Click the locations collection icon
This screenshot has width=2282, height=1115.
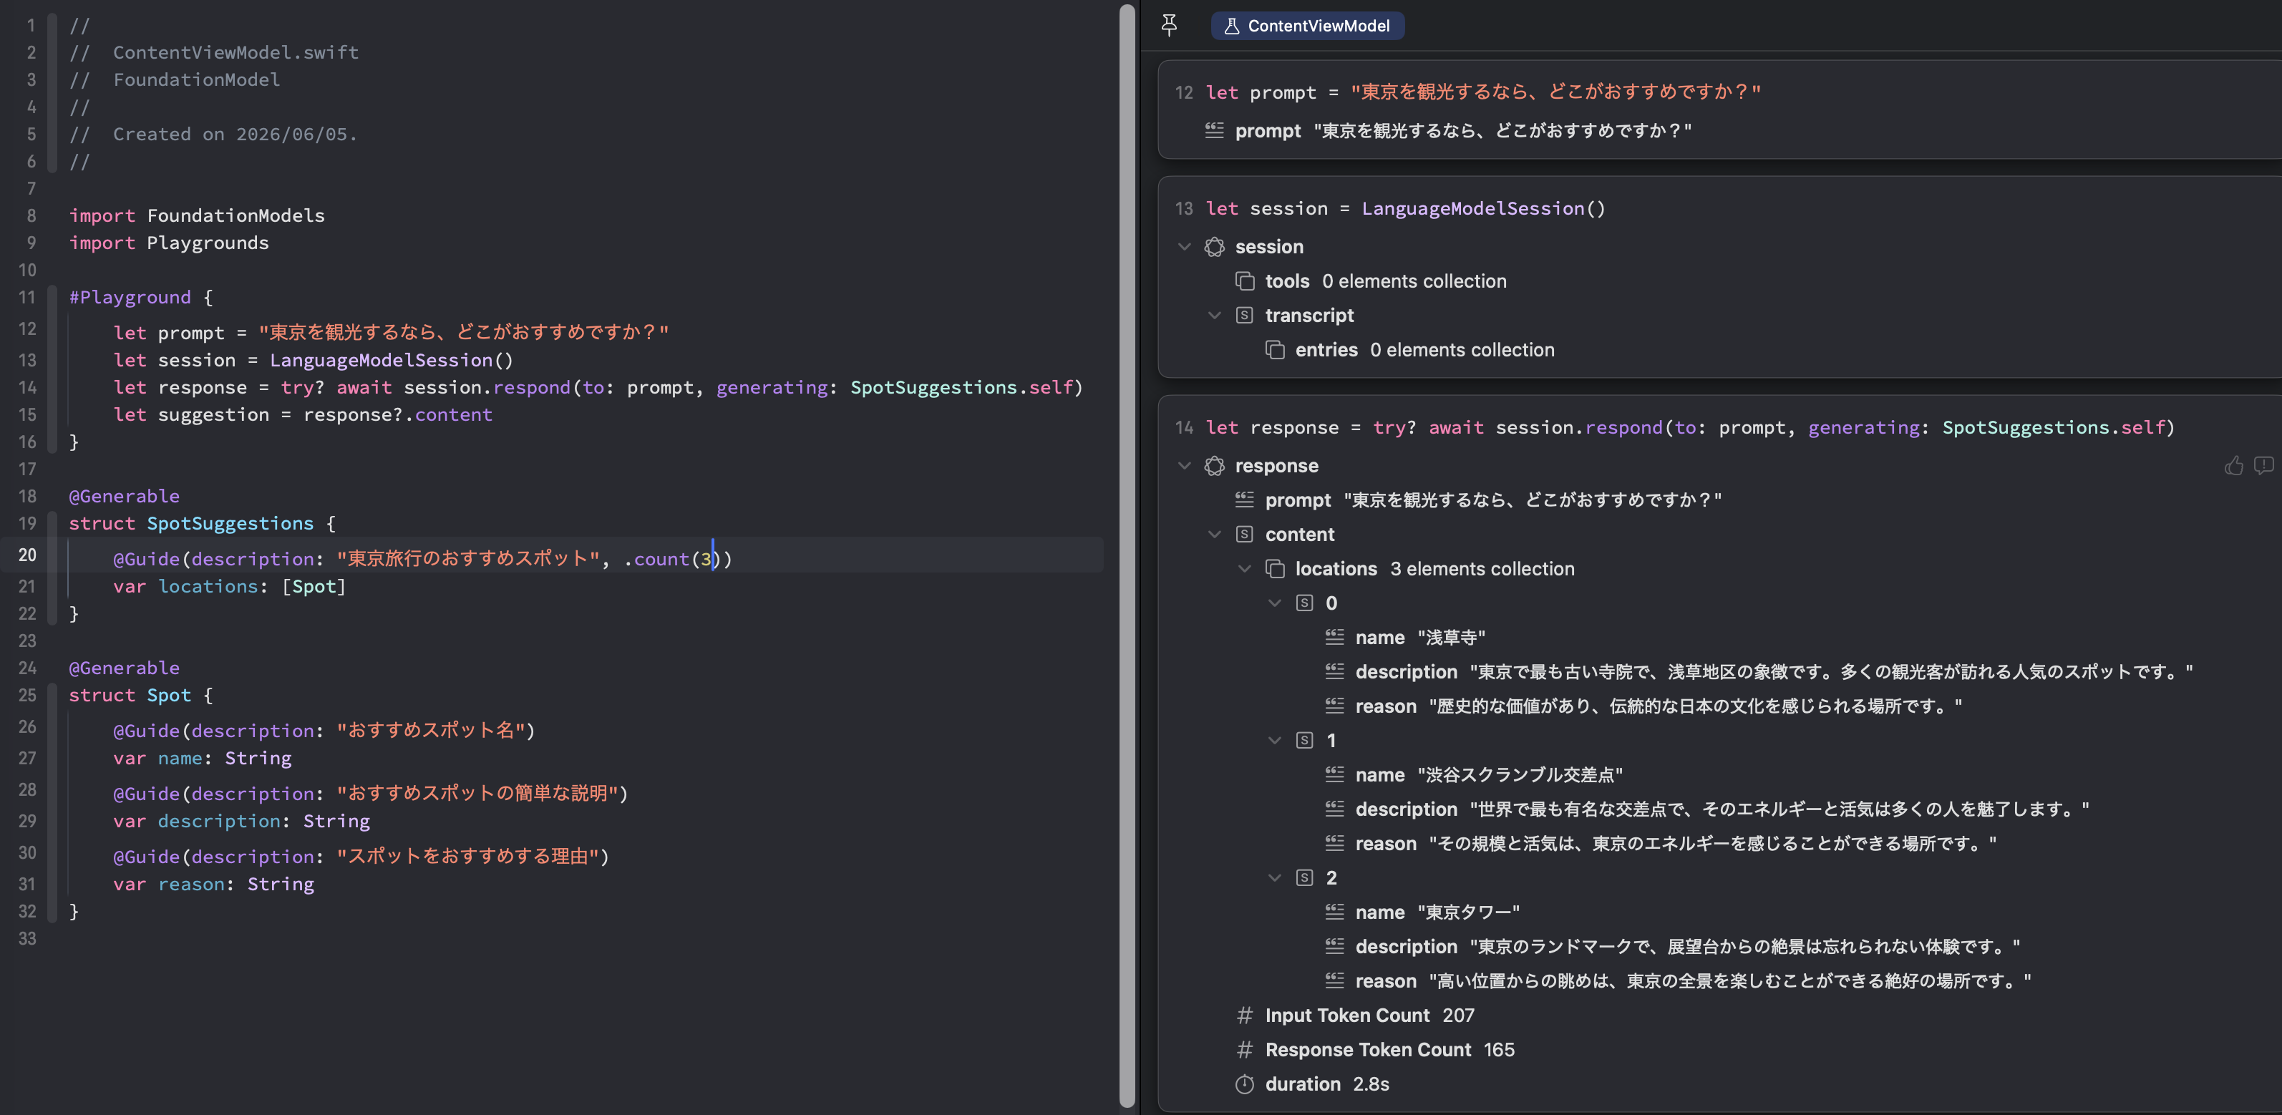[1275, 570]
